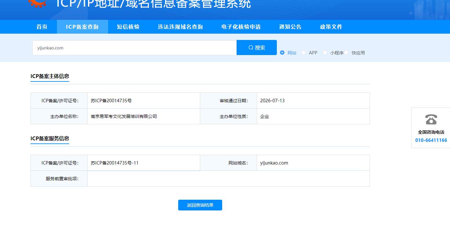Click the license number 苏ICP备20014735号-11
Image resolution: width=450 pixels, height=251 pixels.
click(x=115, y=163)
